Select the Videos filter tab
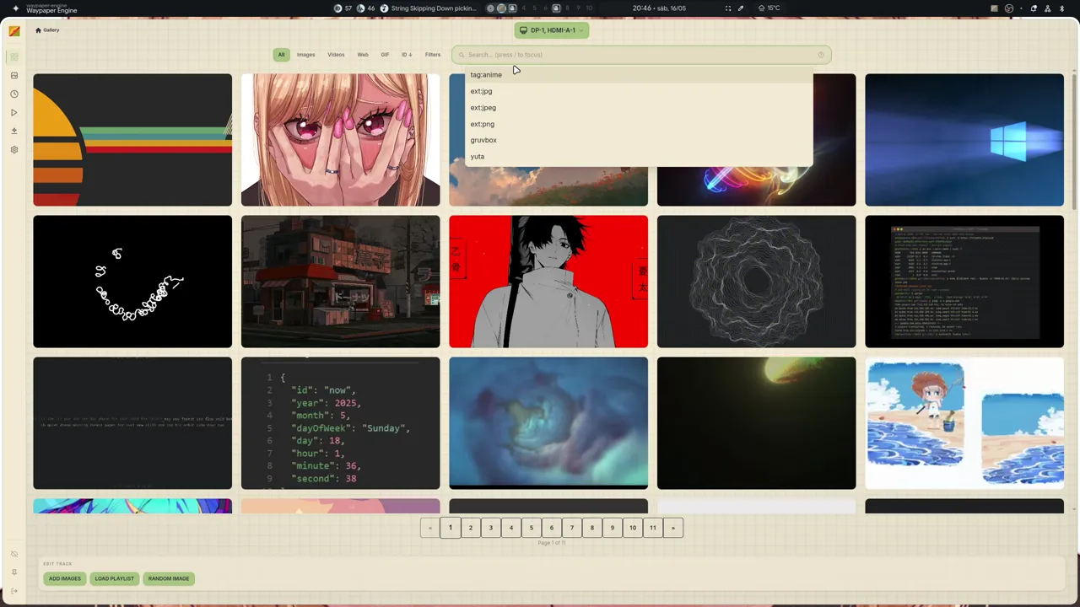The height and width of the screenshot is (607, 1080). [x=336, y=55]
